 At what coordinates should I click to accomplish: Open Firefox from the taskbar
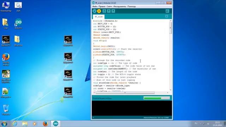point(45,124)
